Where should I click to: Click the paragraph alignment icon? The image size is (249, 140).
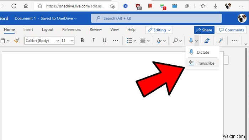pyautogui.click(x=143, y=41)
